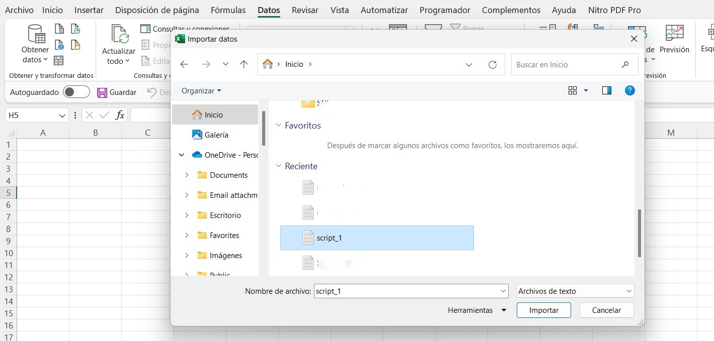Select row 5 header in spreadsheet
The image size is (714, 341).
[8, 193]
